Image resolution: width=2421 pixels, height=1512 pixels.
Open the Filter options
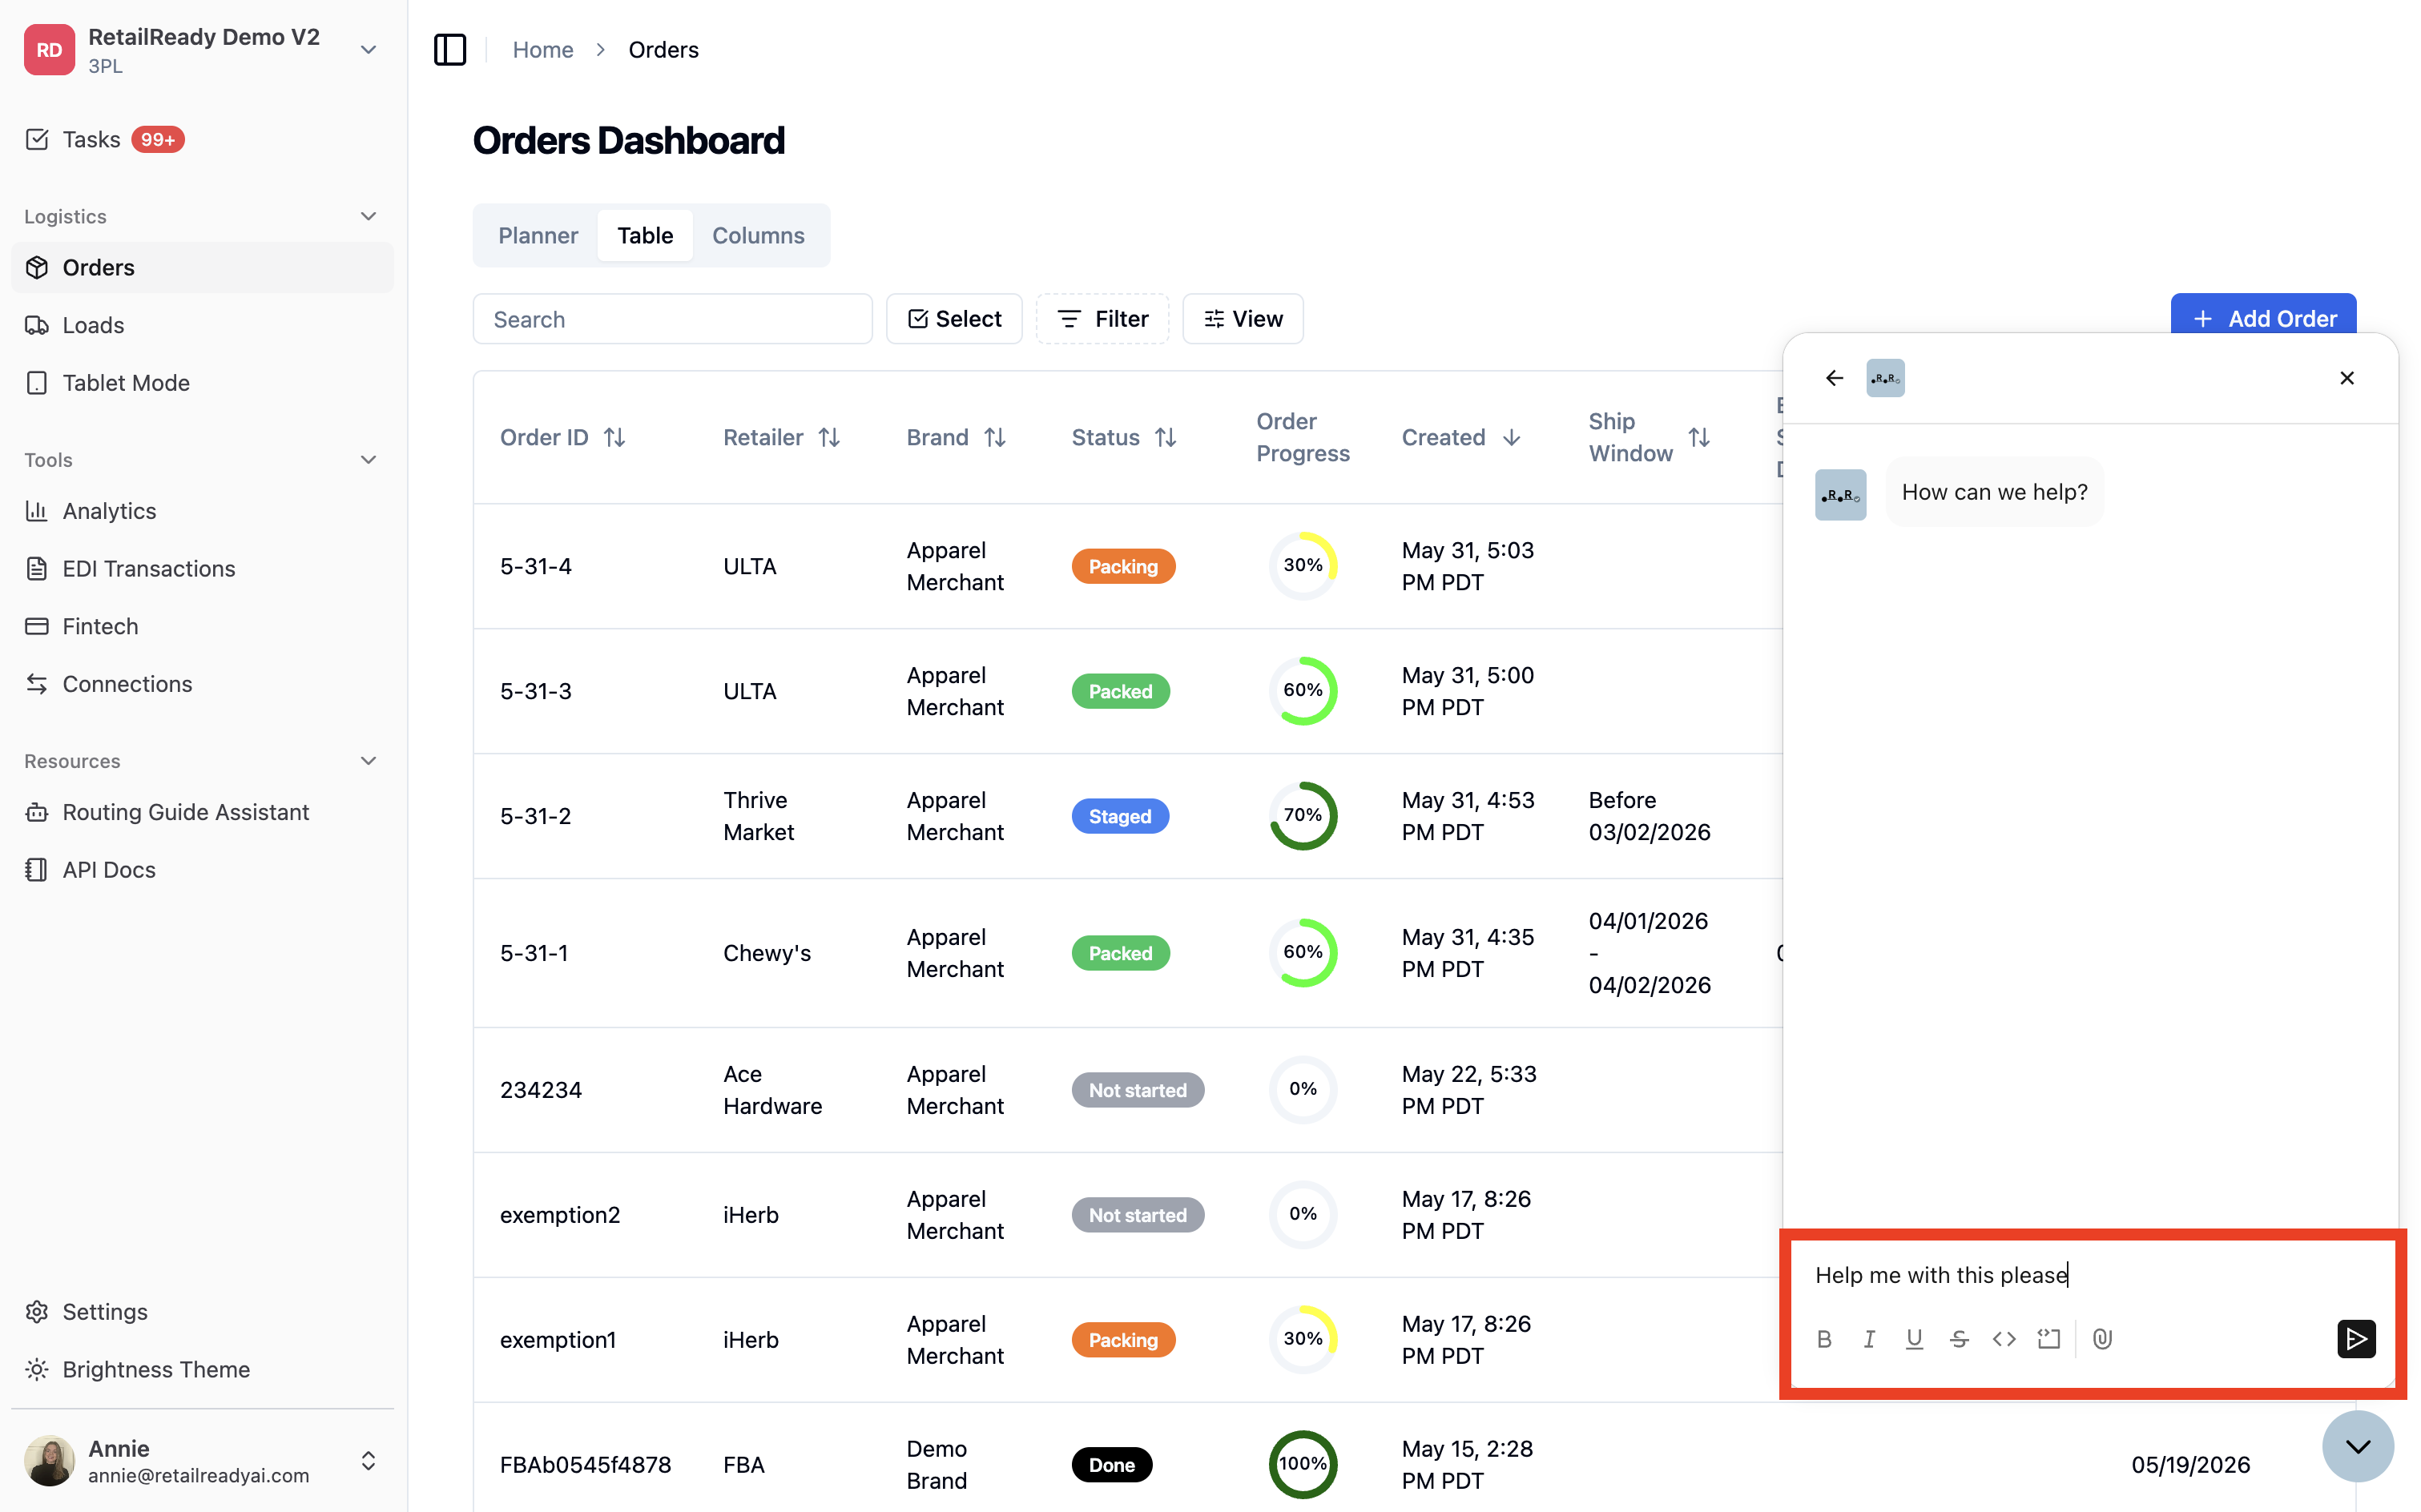pyautogui.click(x=1102, y=319)
